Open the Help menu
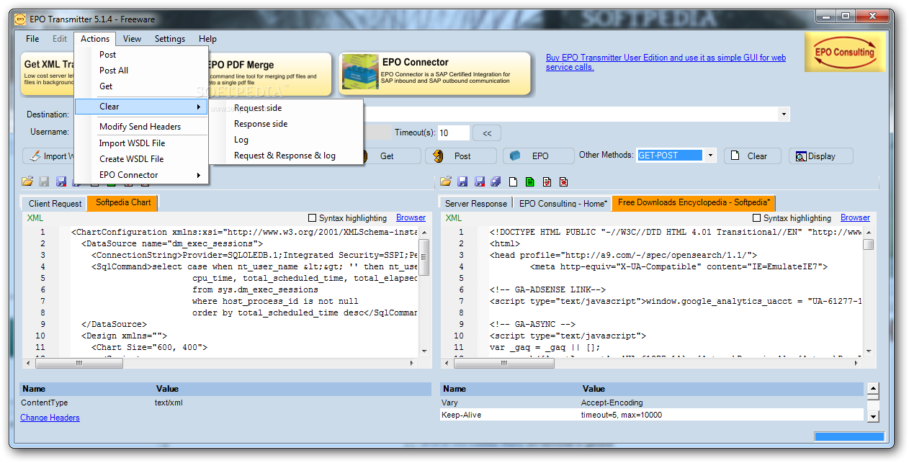The image size is (909, 463). [207, 39]
